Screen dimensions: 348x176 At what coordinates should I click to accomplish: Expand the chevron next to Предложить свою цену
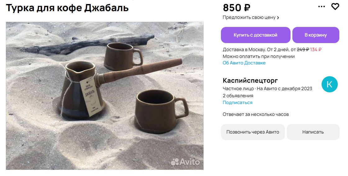click(x=278, y=18)
